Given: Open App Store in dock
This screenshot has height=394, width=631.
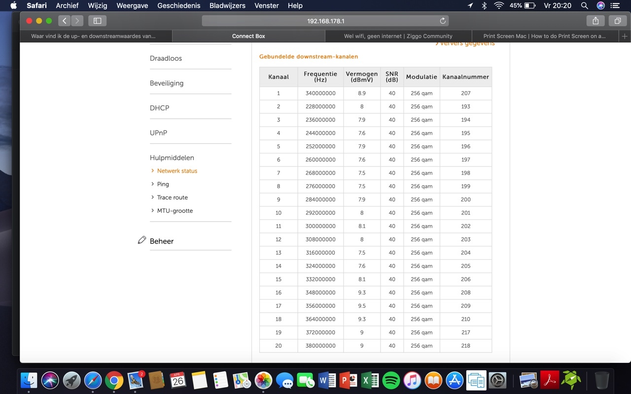Looking at the screenshot, I should 455,380.
